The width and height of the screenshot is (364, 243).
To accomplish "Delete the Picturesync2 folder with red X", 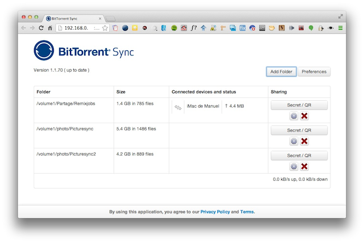I will click(x=304, y=166).
